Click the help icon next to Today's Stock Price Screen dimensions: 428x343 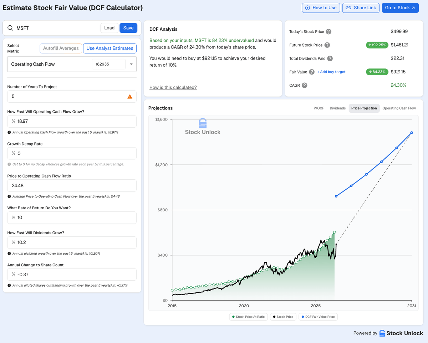pos(329,32)
